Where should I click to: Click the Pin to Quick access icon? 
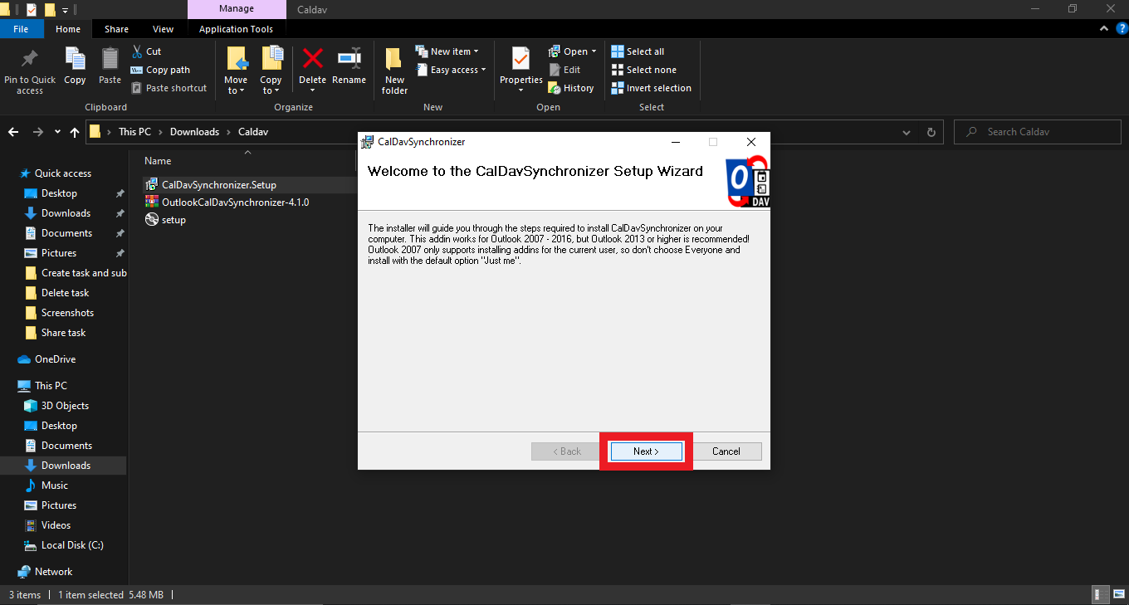point(29,60)
